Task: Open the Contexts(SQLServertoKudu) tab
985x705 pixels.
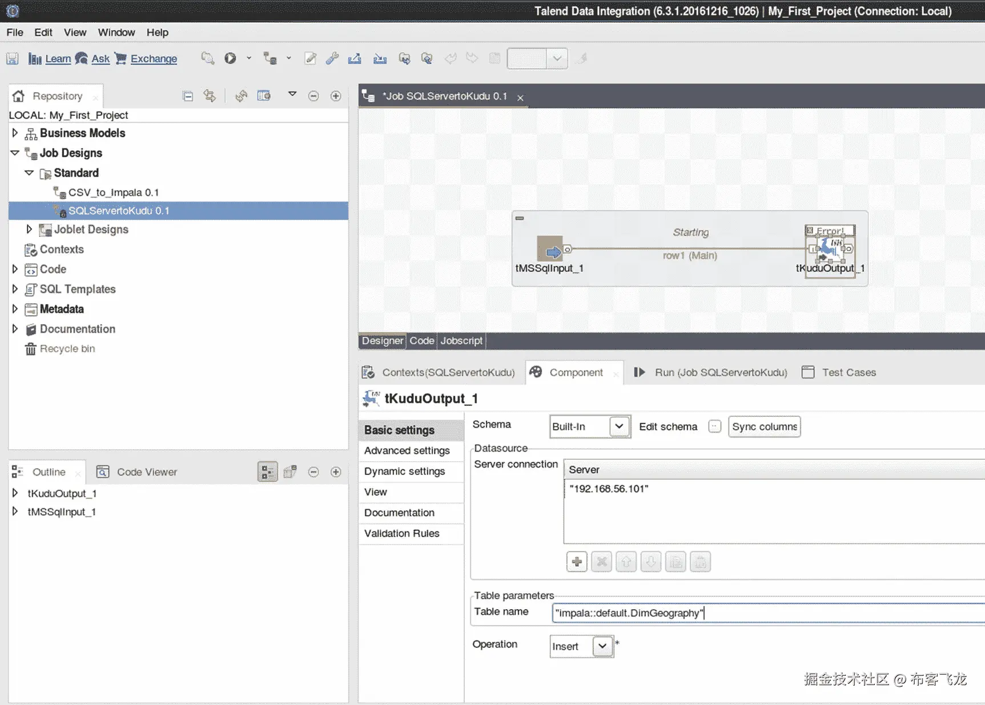Action: pyautogui.click(x=439, y=372)
